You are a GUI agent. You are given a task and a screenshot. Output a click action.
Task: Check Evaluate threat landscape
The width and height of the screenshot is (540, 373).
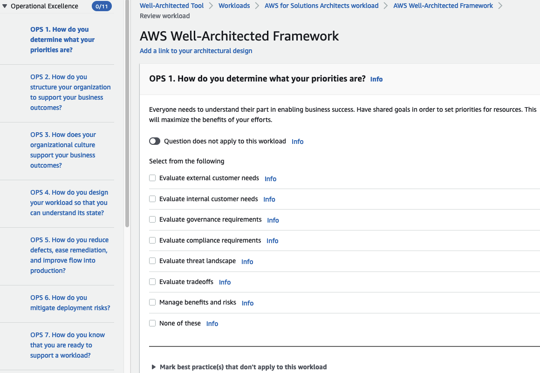[x=152, y=261]
